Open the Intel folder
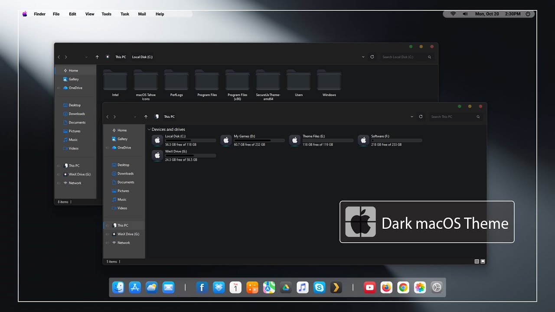Viewport: 555px width, 312px height. tap(115, 83)
